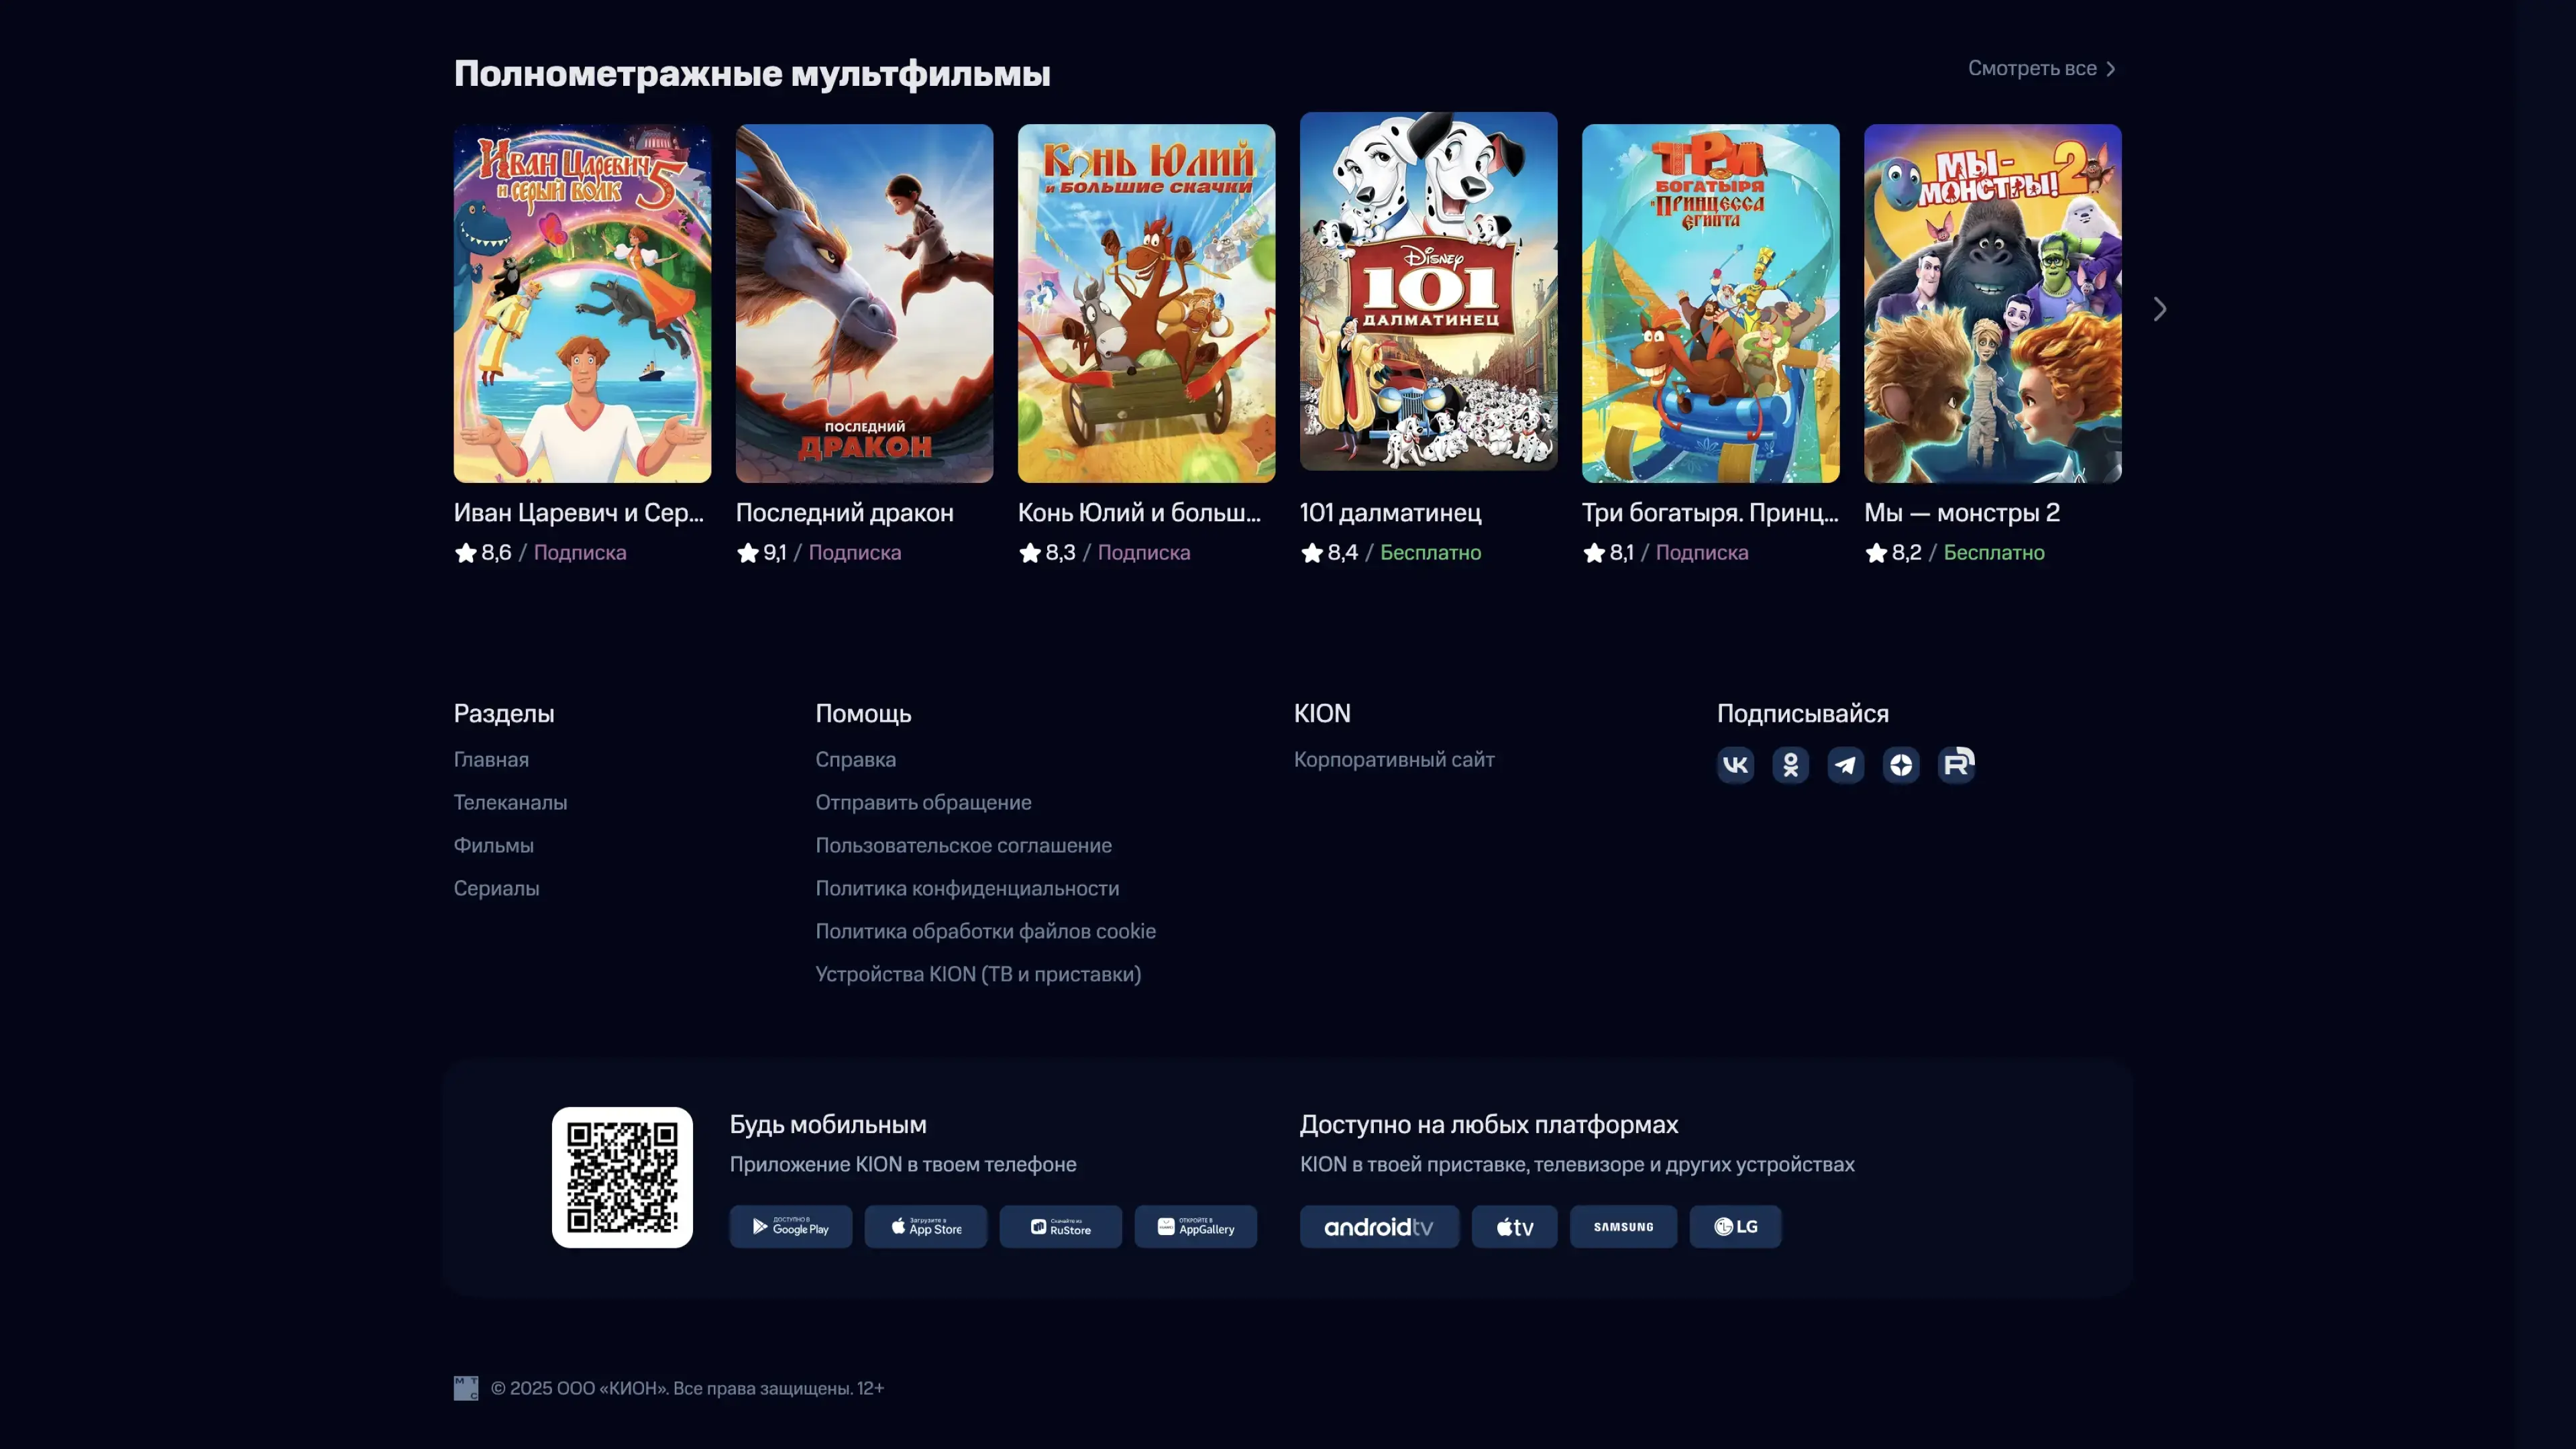Click the AppGallery download badge
The height and width of the screenshot is (1449, 2576).
click(1195, 1227)
